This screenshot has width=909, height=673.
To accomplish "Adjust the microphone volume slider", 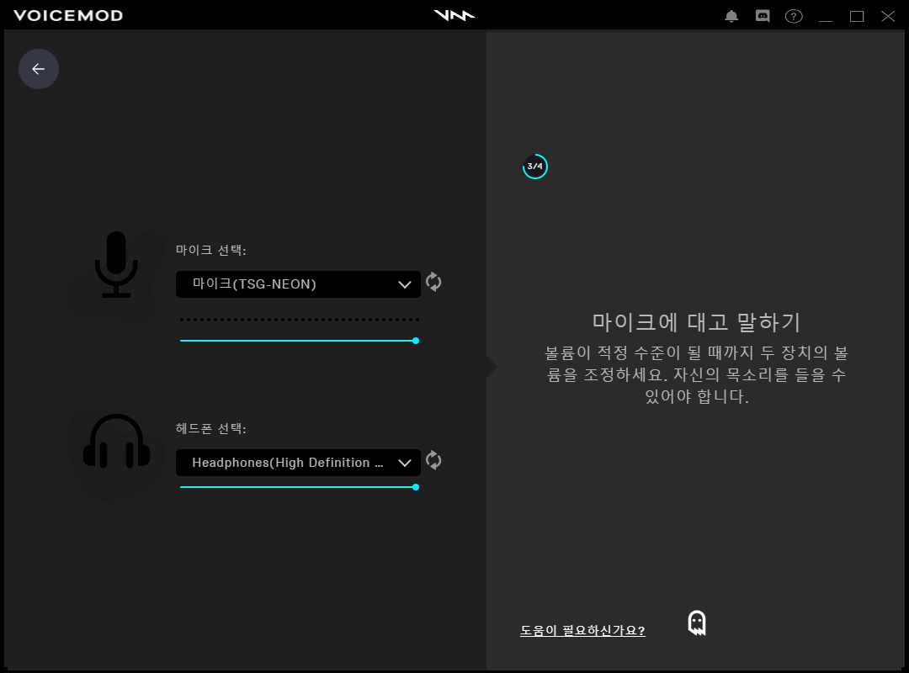I will pyautogui.click(x=299, y=341).
